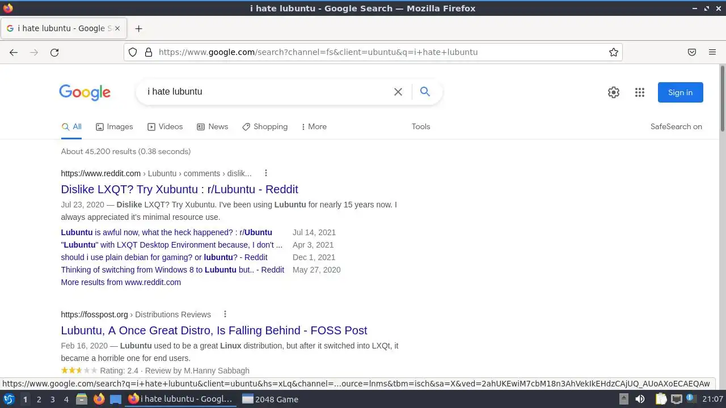View site info via the padlock icon
This screenshot has width=726, height=408.
(149, 52)
